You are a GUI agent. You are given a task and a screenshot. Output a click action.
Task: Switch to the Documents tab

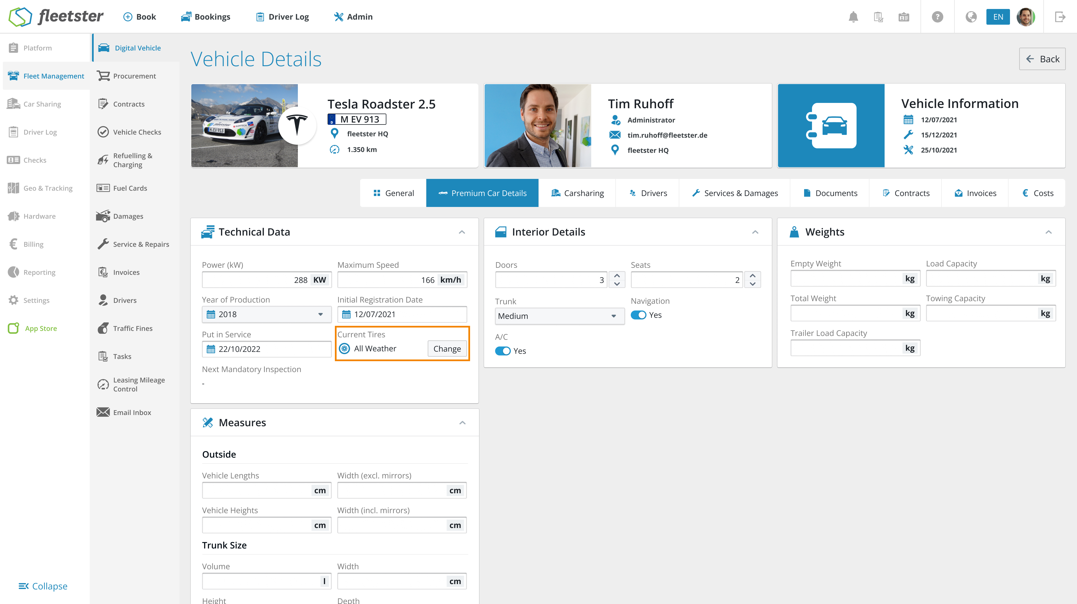[830, 193]
